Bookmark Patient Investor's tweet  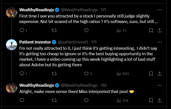point(151,74)
